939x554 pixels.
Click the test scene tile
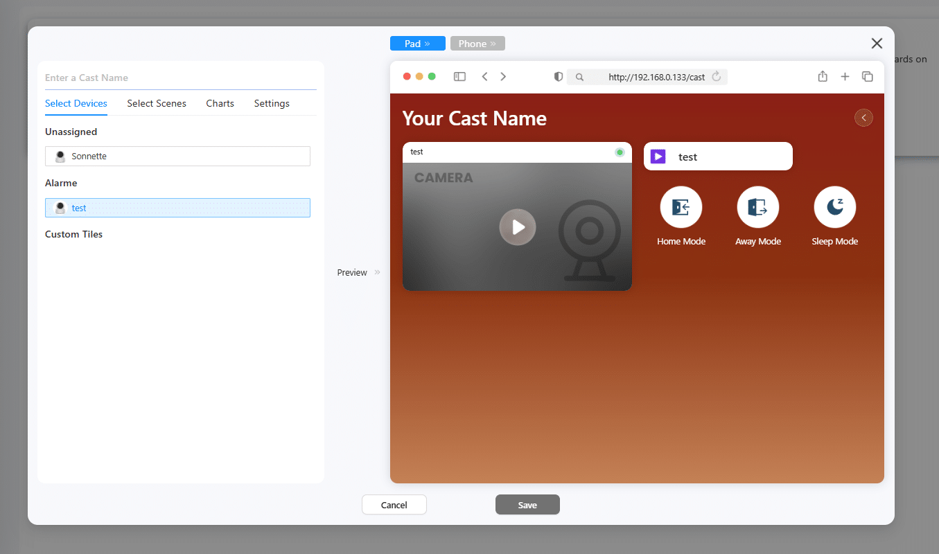pyautogui.click(x=718, y=157)
